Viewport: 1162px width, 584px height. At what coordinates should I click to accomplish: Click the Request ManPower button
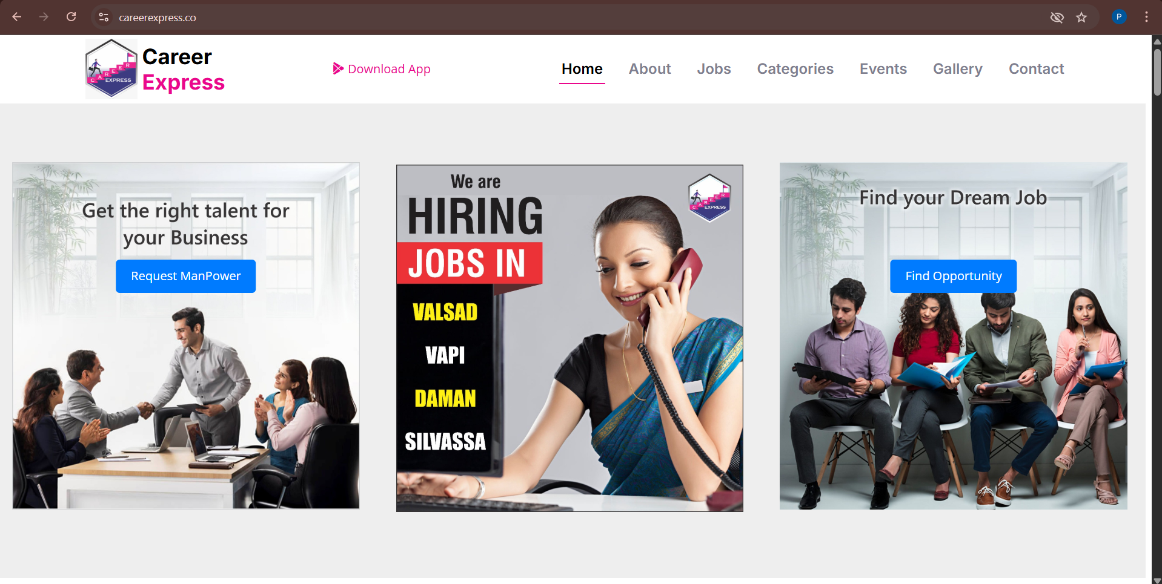(186, 276)
